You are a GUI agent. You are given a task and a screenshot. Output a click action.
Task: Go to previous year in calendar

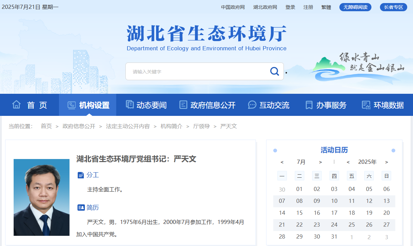pyautogui.click(x=348, y=162)
